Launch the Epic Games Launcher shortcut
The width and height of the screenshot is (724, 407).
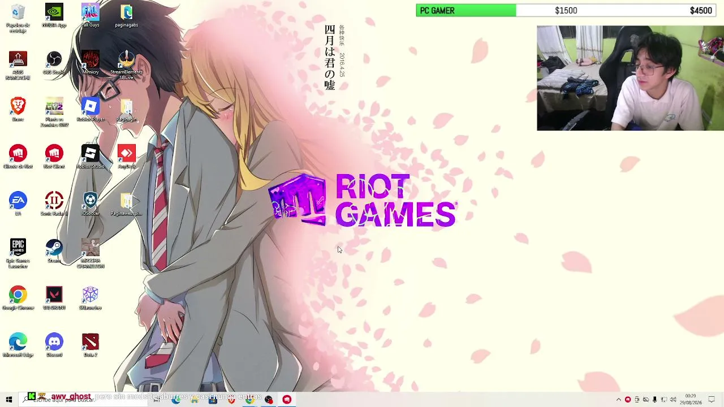point(18,253)
